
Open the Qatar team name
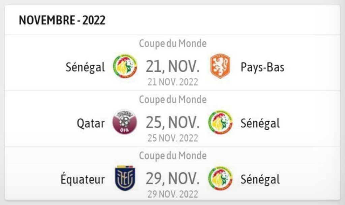coord(91,123)
